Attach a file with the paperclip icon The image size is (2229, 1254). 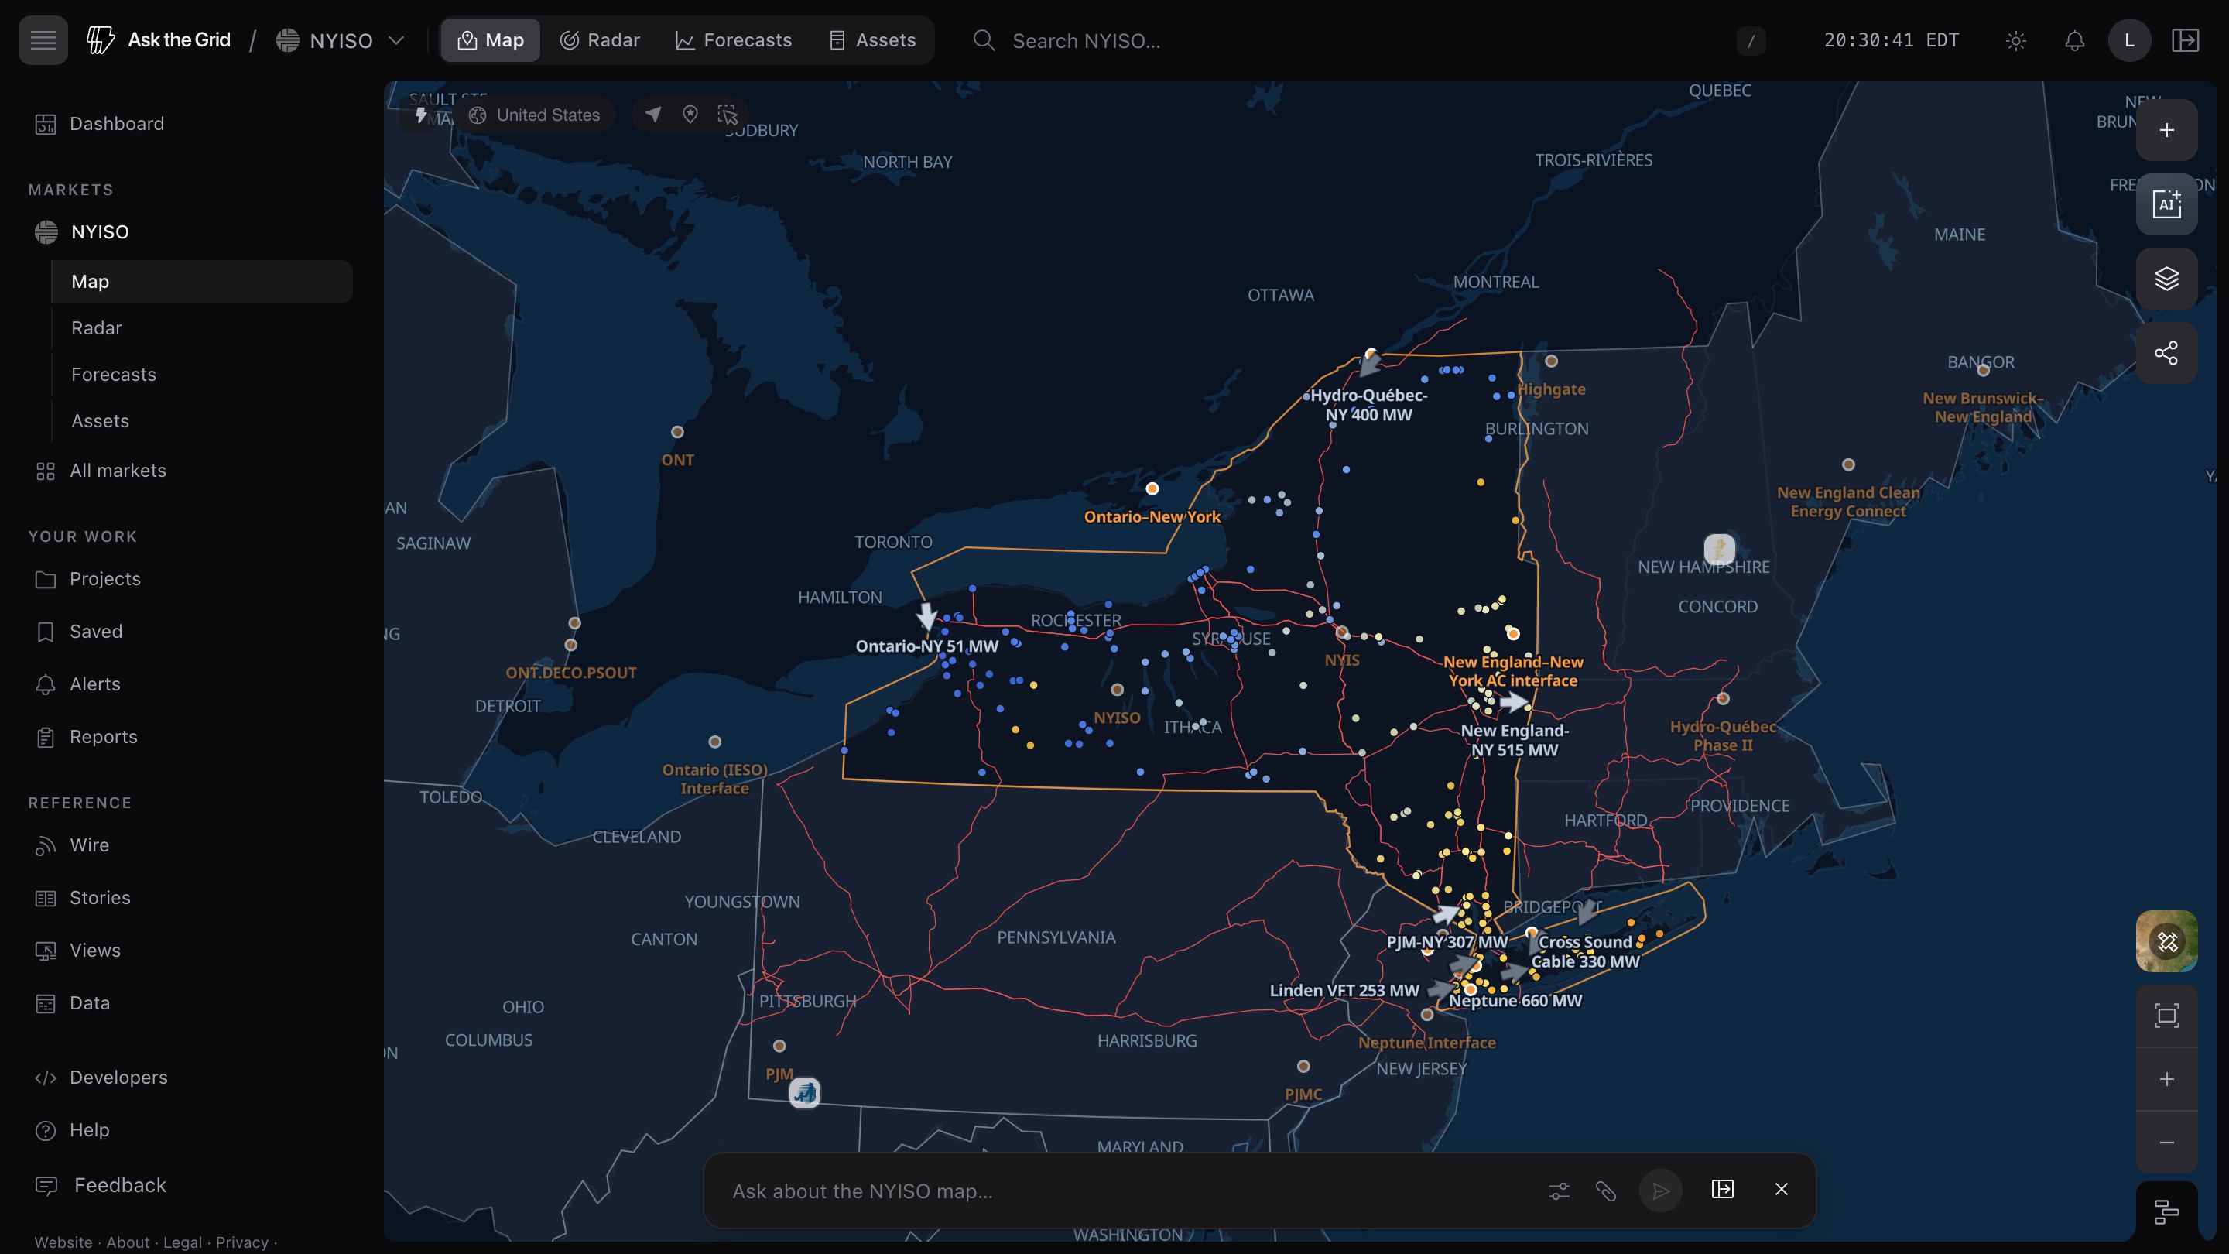[1606, 1191]
